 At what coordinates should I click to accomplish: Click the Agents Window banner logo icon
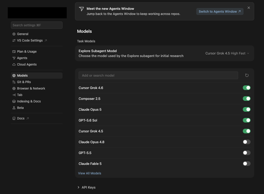point(81,9)
